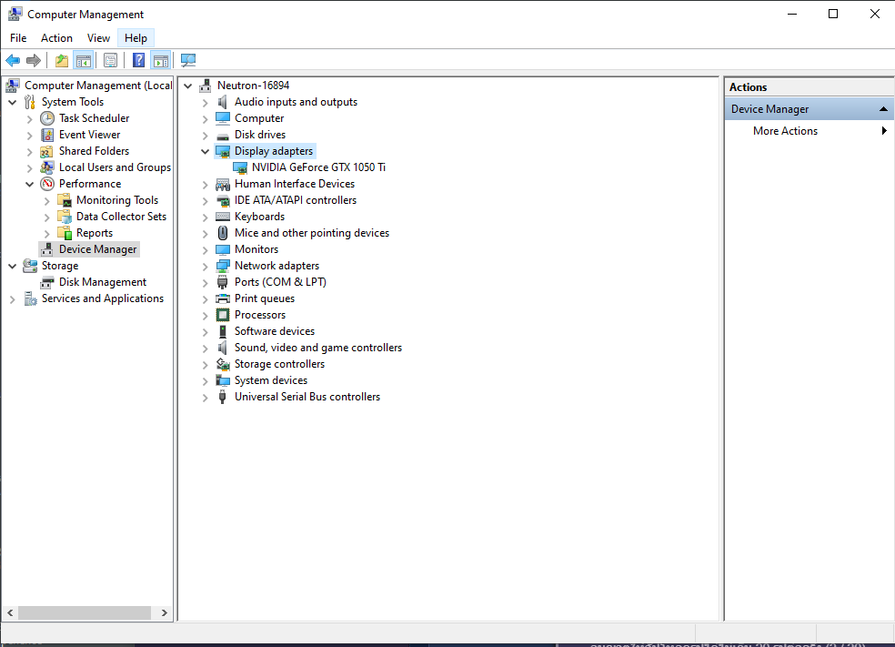Toggle Show/Hide Action Pane toolbar button
895x647 pixels.
(161, 61)
